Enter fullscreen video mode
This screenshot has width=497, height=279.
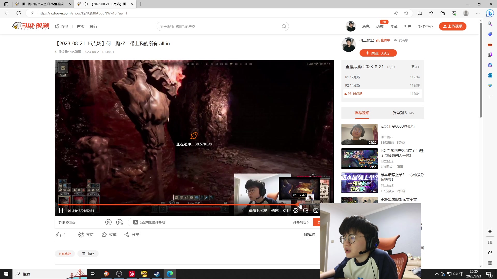[x=316, y=211]
